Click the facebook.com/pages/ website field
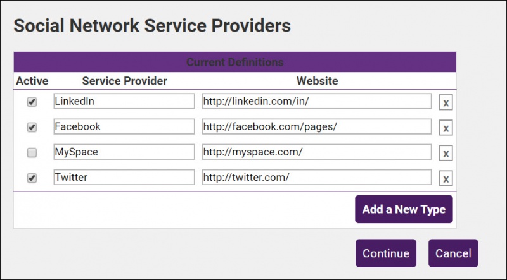The image size is (507, 280). click(317, 126)
